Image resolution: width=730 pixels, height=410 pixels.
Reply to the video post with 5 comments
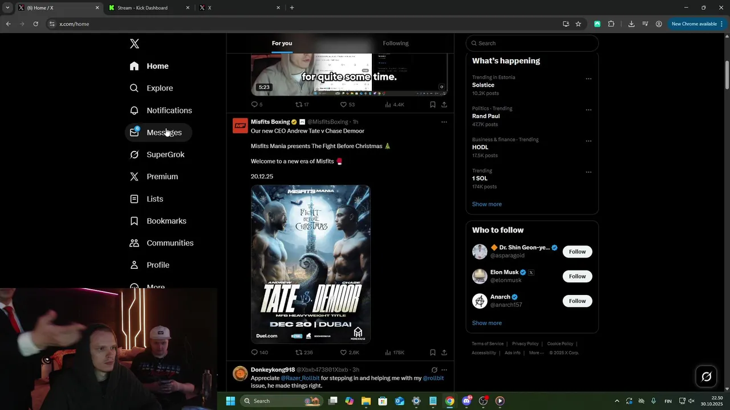pos(257,105)
